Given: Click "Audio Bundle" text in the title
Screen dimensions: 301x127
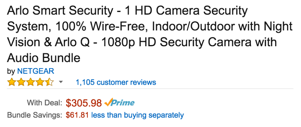Looking at the screenshot, I should point(44,57).
